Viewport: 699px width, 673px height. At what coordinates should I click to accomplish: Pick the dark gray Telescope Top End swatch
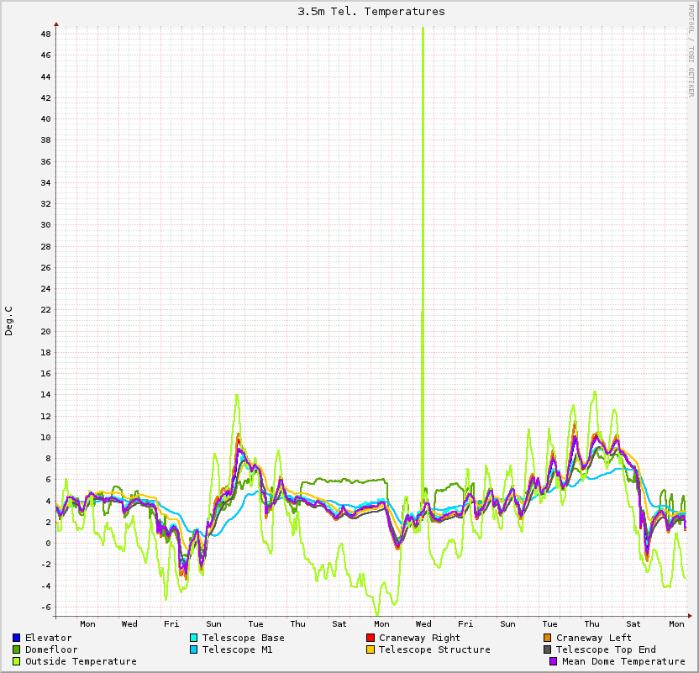pos(548,649)
